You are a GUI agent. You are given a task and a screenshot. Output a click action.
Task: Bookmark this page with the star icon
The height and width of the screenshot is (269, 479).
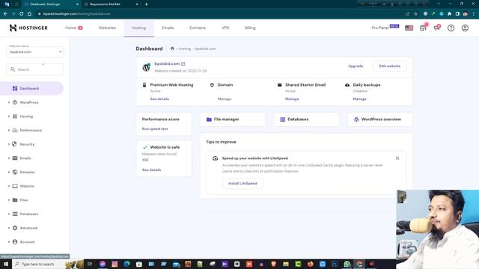click(415, 13)
